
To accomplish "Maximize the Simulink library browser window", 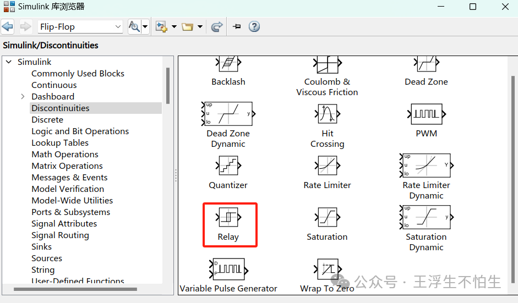I will pyautogui.click(x=473, y=7).
